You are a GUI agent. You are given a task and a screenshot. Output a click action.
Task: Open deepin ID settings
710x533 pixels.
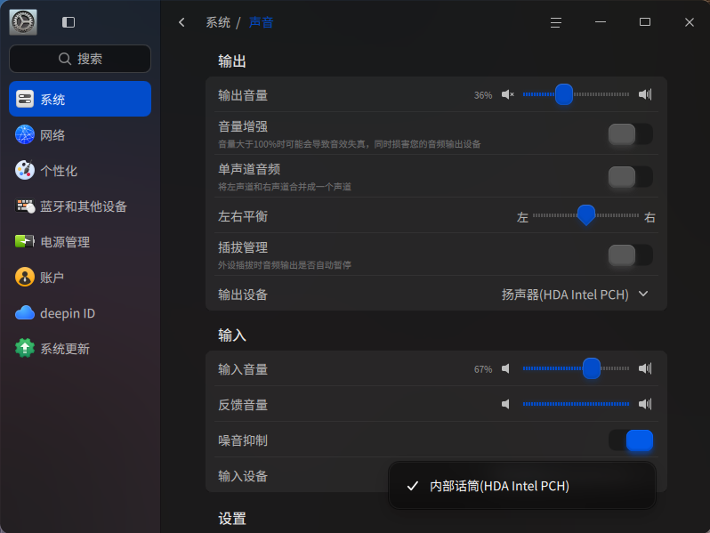pos(80,313)
